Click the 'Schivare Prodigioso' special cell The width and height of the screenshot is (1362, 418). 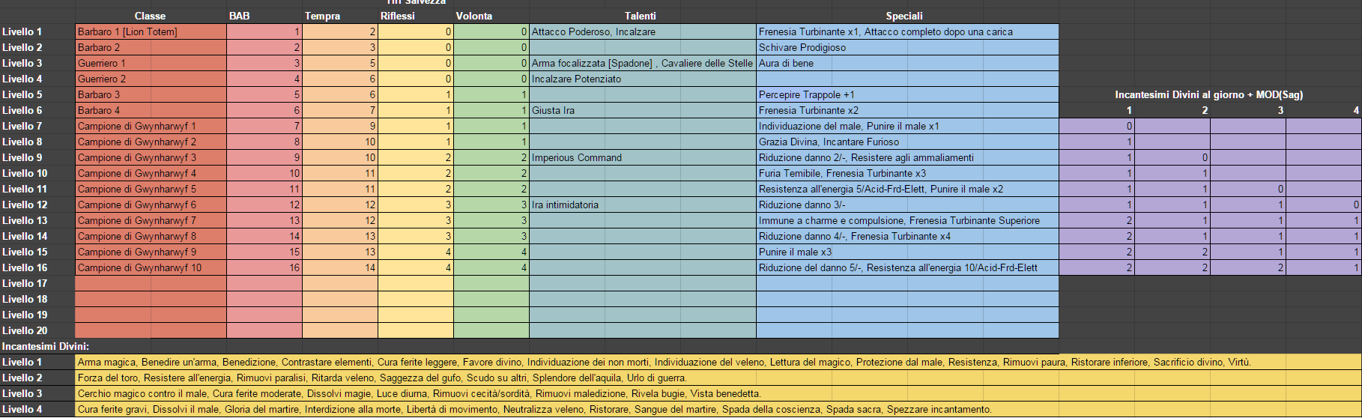click(907, 47)
